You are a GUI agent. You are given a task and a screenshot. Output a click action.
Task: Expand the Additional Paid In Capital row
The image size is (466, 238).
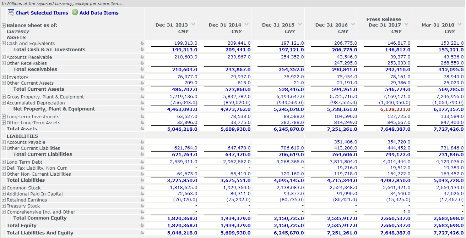click(x=4, y=194)
